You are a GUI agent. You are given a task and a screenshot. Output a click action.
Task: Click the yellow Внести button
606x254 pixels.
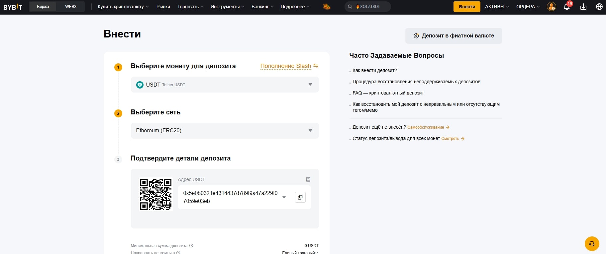[467, 7]
